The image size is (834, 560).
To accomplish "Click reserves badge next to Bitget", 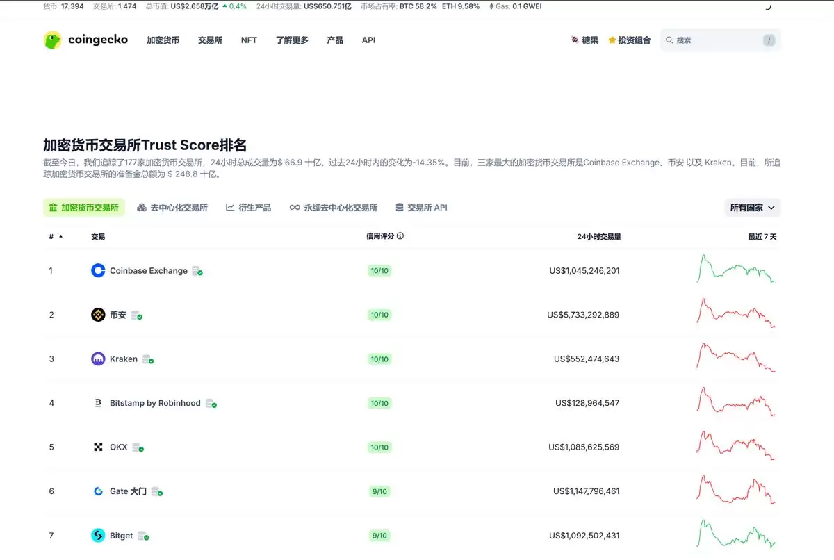I will click(143, 536).
